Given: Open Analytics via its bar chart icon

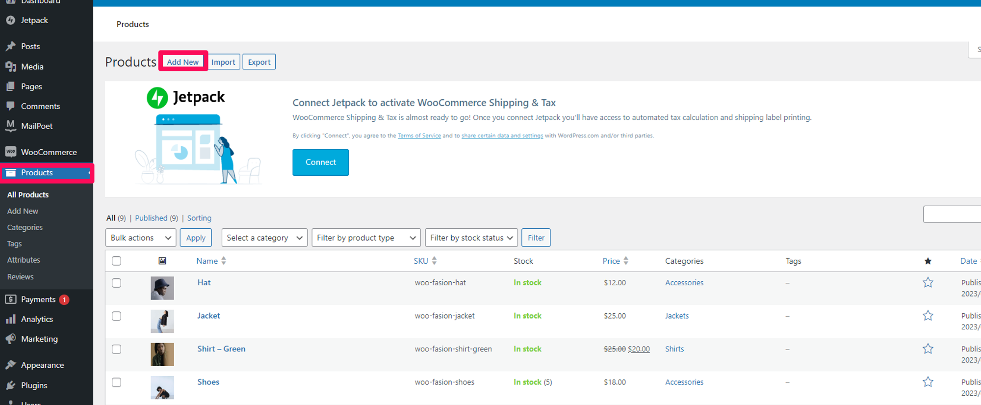Looking at the screenshot, I should pos(10,319).
